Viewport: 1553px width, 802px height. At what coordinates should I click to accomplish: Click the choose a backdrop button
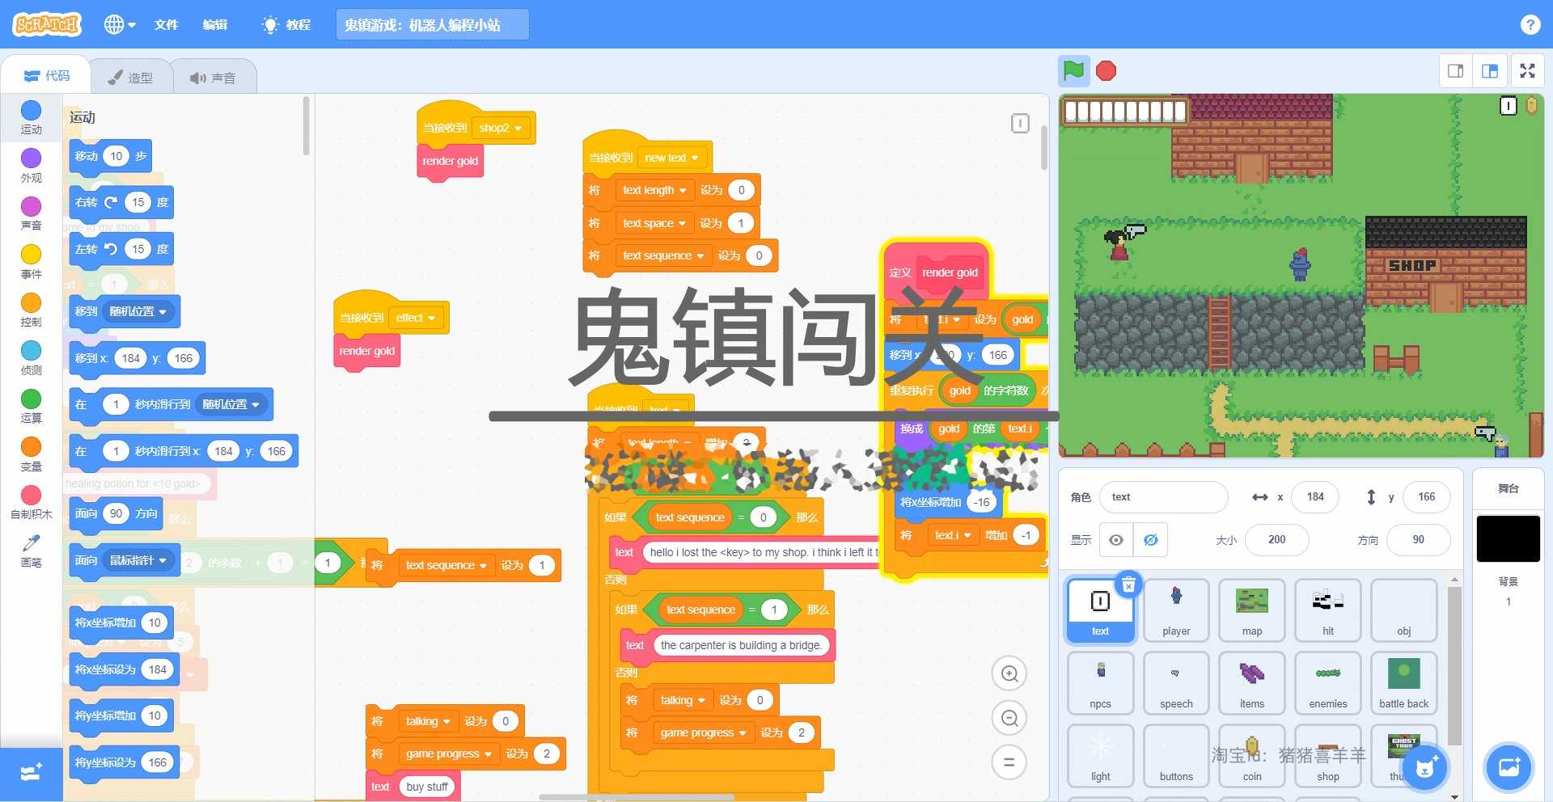(x=1509, y=766)
